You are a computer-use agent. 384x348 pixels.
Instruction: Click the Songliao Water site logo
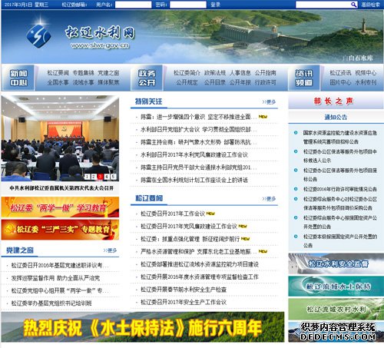click(38, 35)
